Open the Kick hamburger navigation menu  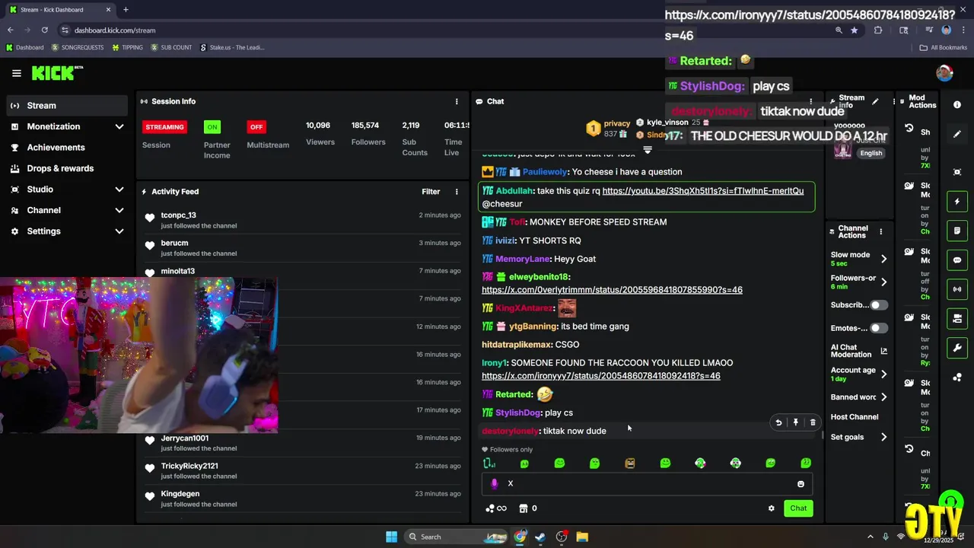(x=16, y=73)
